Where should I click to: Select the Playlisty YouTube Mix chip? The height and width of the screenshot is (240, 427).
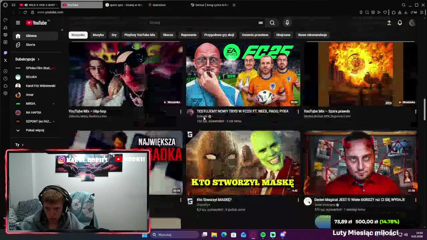pyautogui.click(x=140, y=35)
